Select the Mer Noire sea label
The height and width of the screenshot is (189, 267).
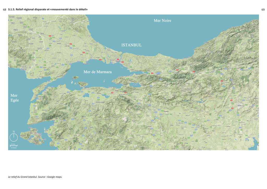coord(162,21)
